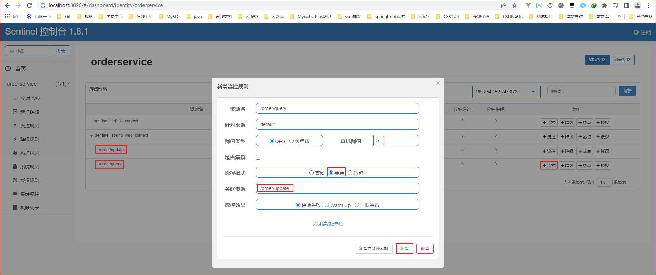Cancel the dialog with 取消

425,249
